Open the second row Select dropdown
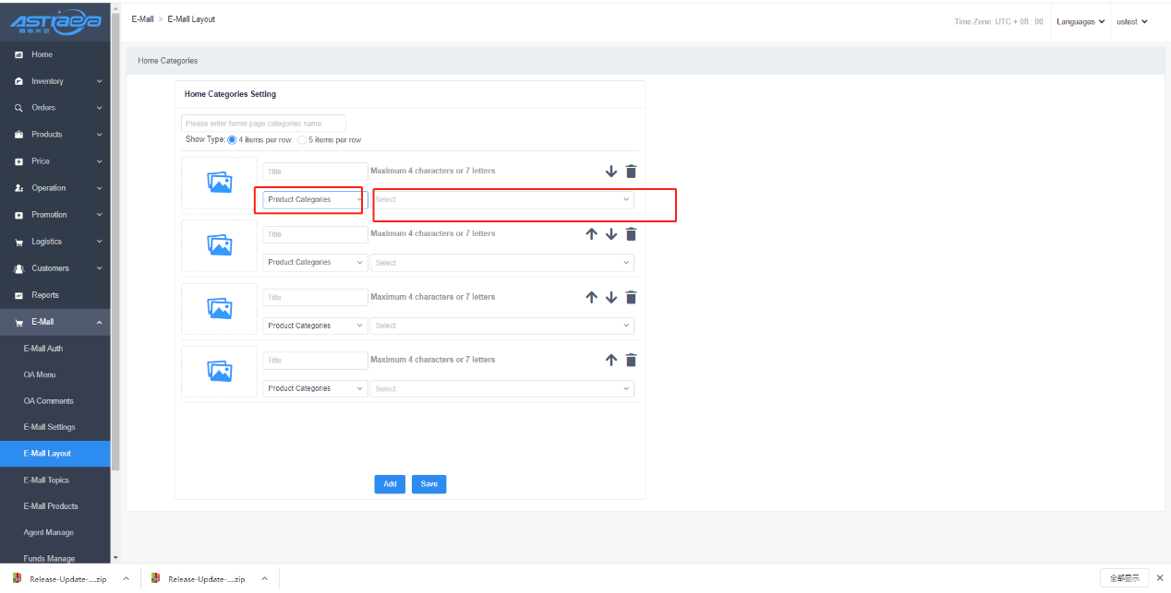 501,263
